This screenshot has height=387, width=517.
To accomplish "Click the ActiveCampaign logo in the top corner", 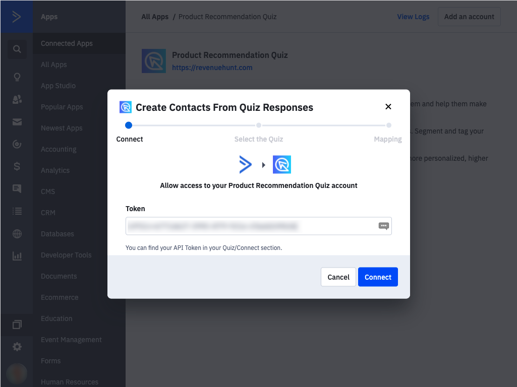I will tap(17, 17).
